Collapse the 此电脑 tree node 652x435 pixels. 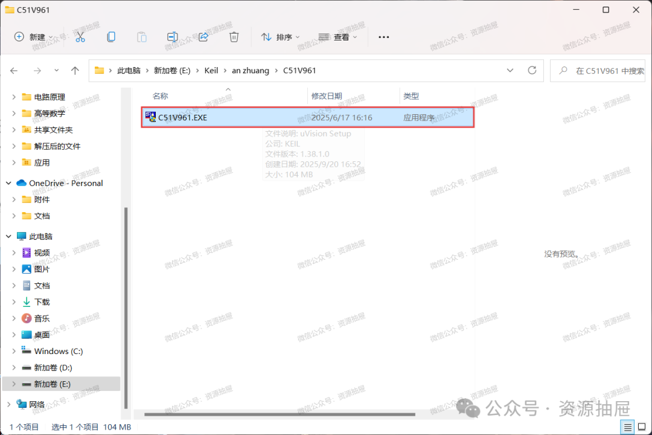tap(8, 236)
